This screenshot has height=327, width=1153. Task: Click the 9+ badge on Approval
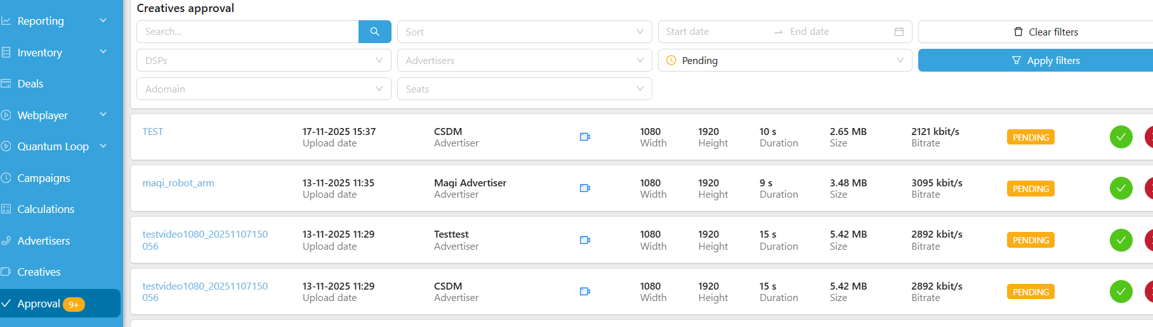(74, 305)
